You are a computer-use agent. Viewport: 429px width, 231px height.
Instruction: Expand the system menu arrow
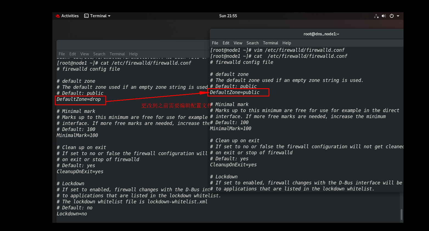click(x=398, y=16)
